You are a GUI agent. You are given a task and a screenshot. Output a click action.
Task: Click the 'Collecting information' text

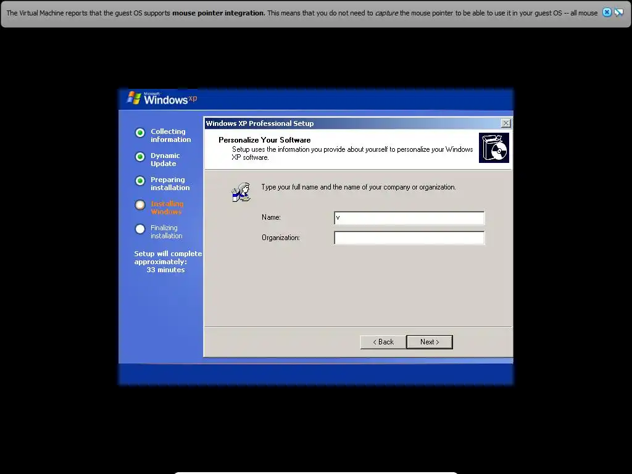pyautogui.click(x=171, y=135)
